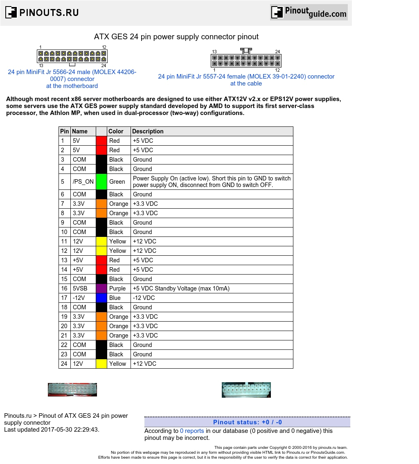Select the female 5557-24 connector pin diagram
Screen dimensions: 419x464
[246, 60]
